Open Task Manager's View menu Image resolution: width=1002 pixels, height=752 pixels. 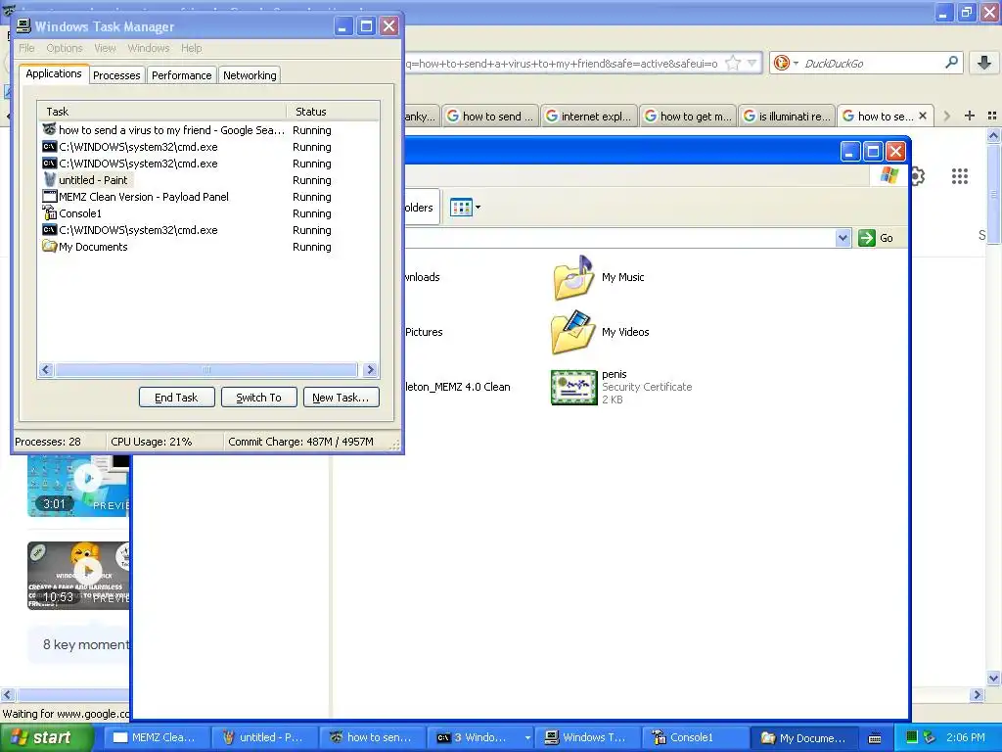coord(105,48)
